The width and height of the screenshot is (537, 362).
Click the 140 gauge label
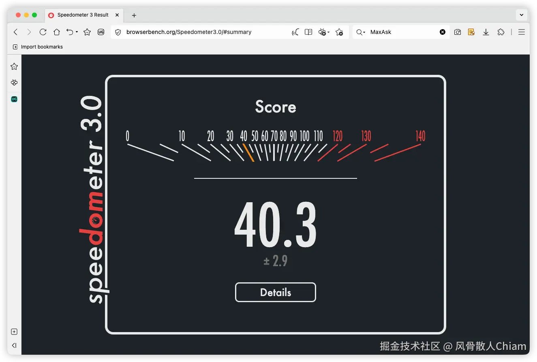point(420,136)
